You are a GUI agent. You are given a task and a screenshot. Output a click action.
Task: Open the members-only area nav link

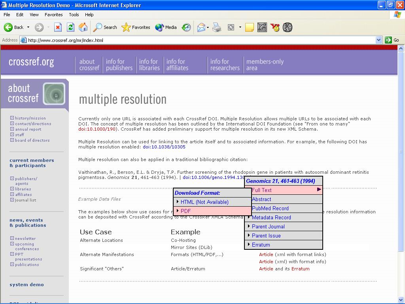click(x=265, y=65)
